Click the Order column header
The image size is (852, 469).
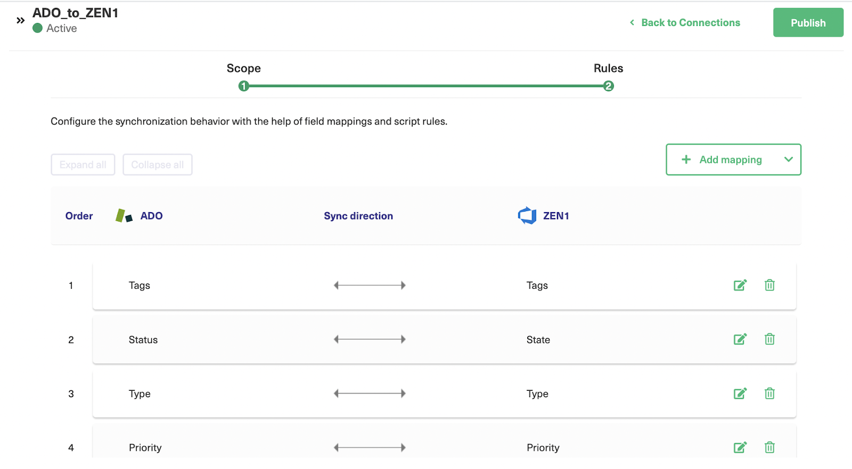pos(79,216)
